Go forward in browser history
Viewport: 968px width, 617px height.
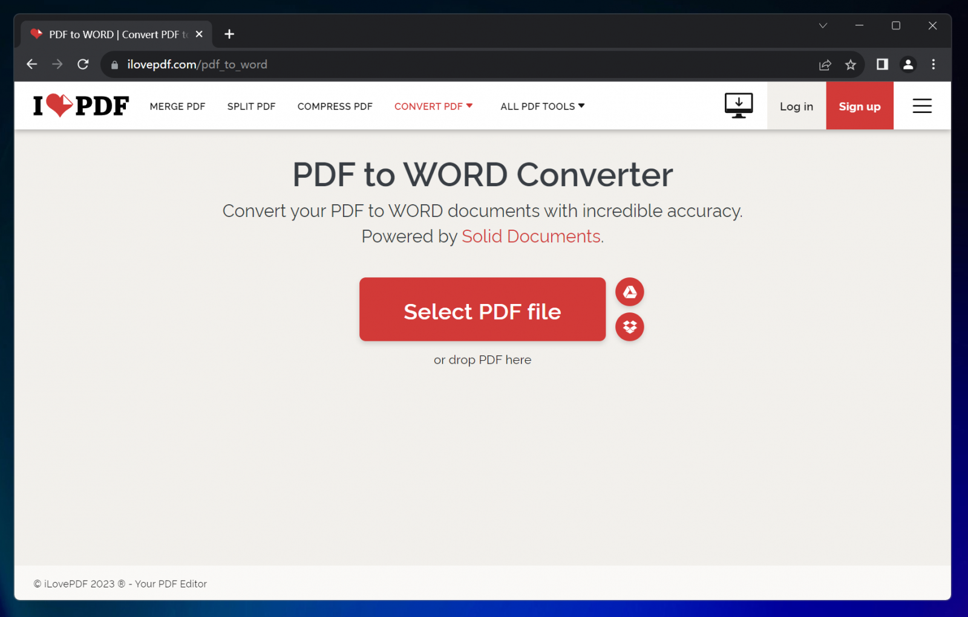click(57, 64)
